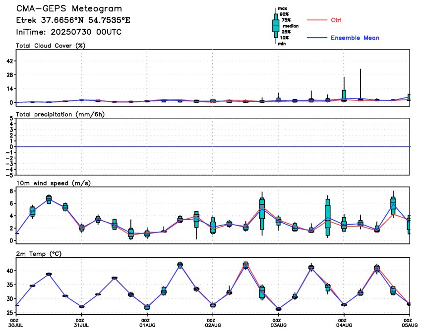Click the 6 tick on wind speed axis

(x=11, y=203)
